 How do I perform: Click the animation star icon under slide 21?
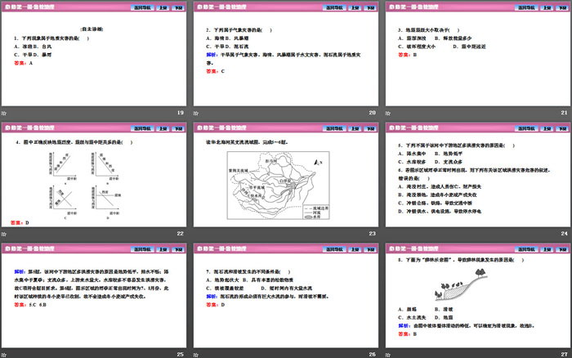pos(388,114)
